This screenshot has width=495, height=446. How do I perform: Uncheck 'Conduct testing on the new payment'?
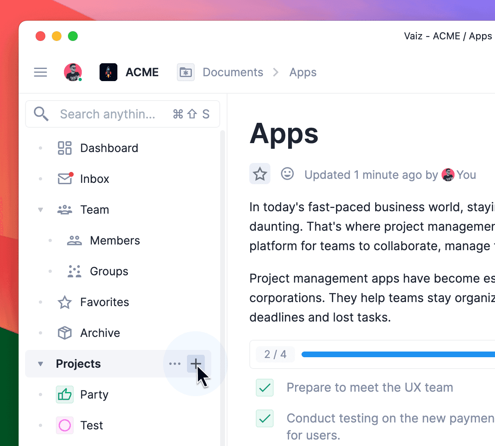264,418
